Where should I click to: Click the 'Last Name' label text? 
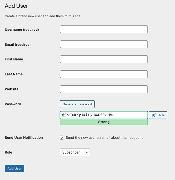click(14, 74)
